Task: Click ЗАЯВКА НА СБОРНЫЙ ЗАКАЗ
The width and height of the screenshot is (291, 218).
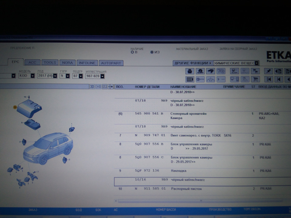Action: tap(238, 49)
